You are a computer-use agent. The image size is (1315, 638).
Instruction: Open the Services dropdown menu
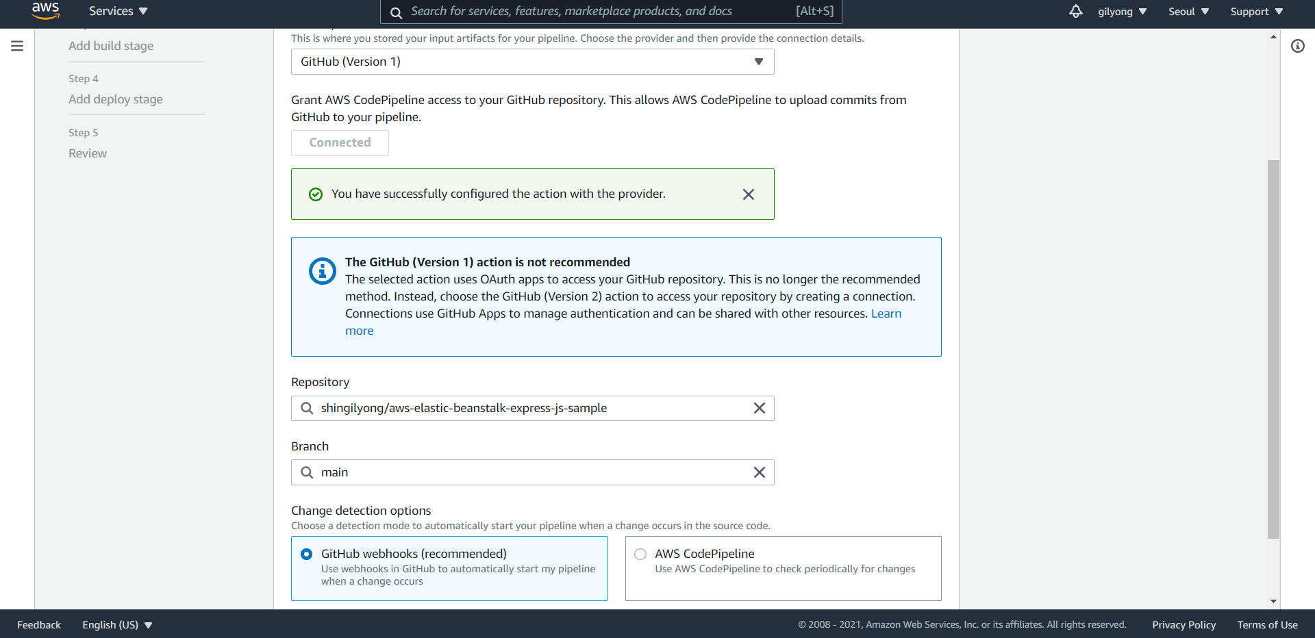(118, 11)
